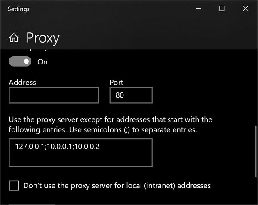Viewport: 258px width, 205px height.
Task: Focus the Port field showing 80
Action: pyautogui.click(x=131, y=95)
